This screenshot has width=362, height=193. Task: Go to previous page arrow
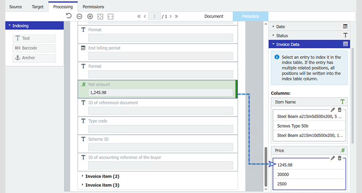pyautogui.click(x=145, y=16)
